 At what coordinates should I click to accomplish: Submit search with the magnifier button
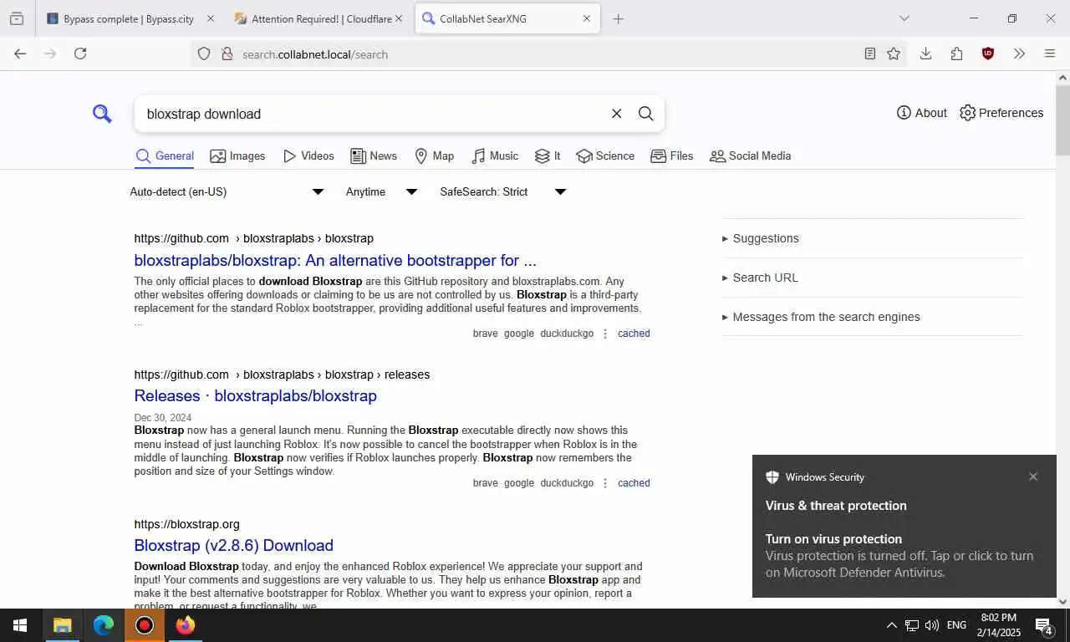[x=645, y=114]
